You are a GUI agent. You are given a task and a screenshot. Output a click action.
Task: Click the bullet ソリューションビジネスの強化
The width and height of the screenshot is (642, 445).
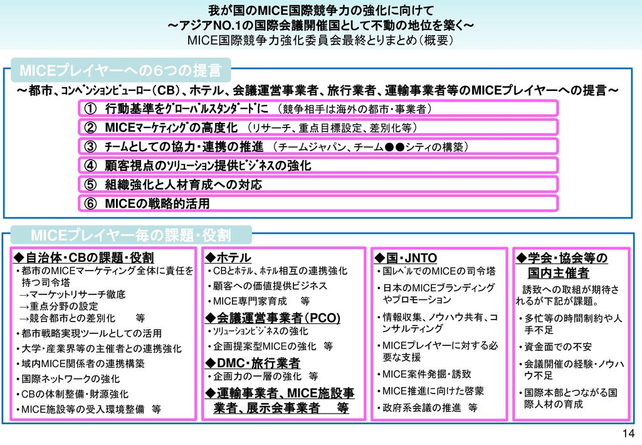click(258, 331)
